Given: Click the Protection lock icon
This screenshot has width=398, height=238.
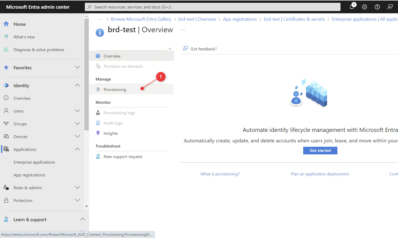Looking at the screenshot, I should 6,200.
